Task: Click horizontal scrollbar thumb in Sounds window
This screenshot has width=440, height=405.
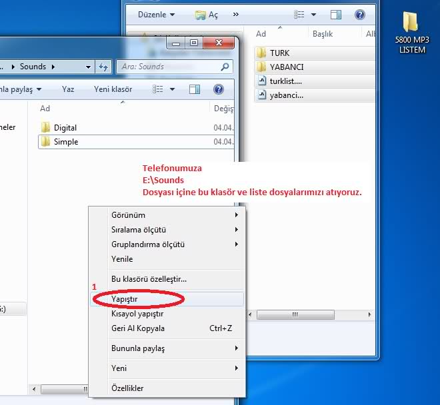Action: click(65, 389)
